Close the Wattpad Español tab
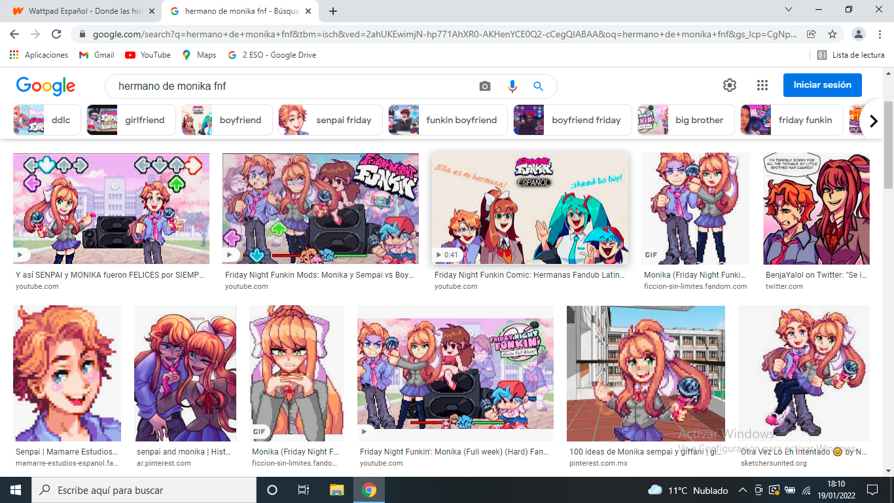Viewport: 894px width, 503px height. (x=152, y=11)
